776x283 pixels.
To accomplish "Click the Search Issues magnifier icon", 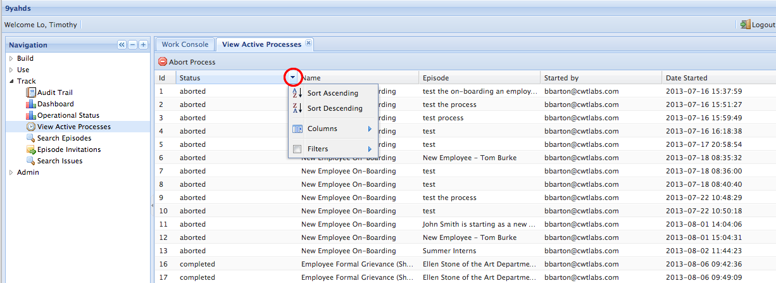I will click(31, 161).
